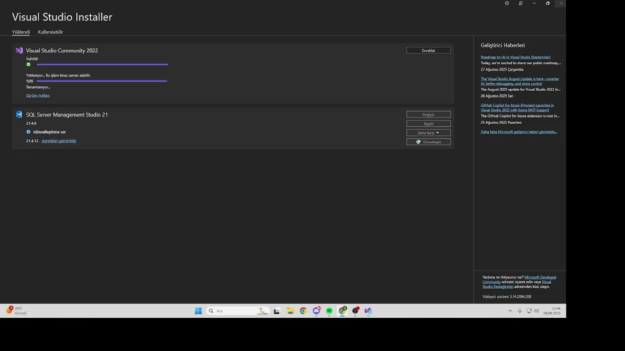The width and height of the screenshot is (625, 351).
Task: Open the Roadmap for AI in Visual Studio article
Action: (516, 57)
